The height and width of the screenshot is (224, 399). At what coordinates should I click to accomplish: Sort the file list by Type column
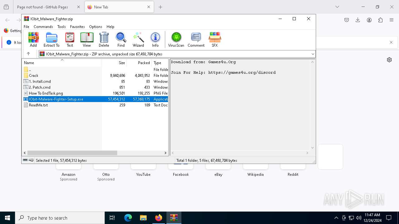(x=160, y=63)
